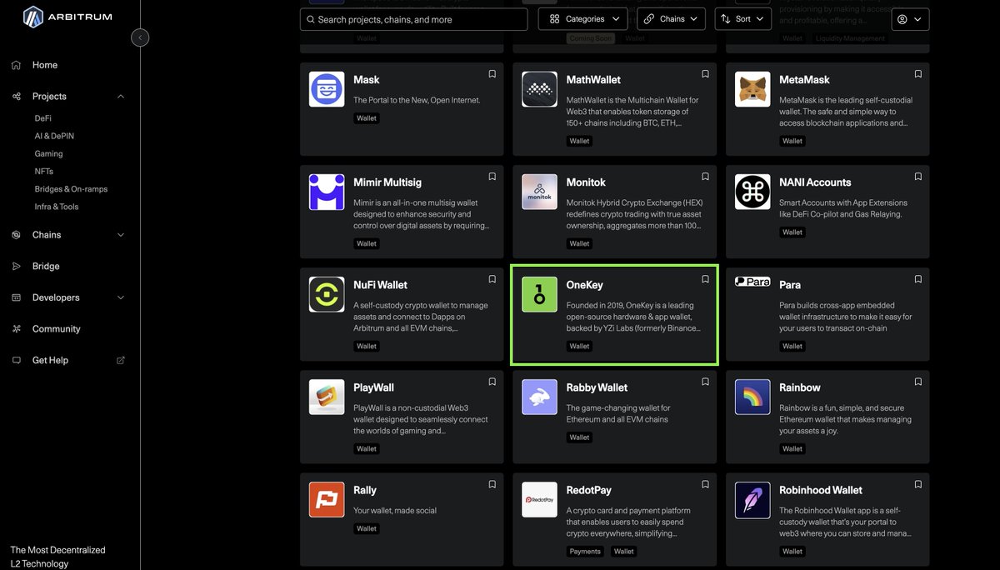Expand the sidebar Chains section chevron
This screenshot has height=570, width=1000.
[121, 235]
